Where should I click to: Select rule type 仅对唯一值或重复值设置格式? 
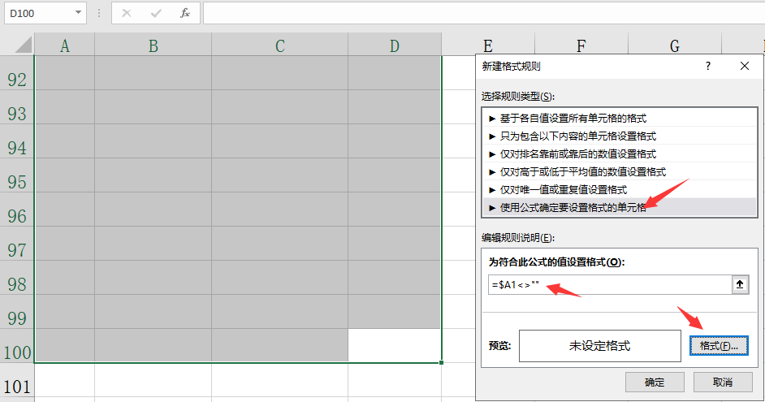point(619,190)
